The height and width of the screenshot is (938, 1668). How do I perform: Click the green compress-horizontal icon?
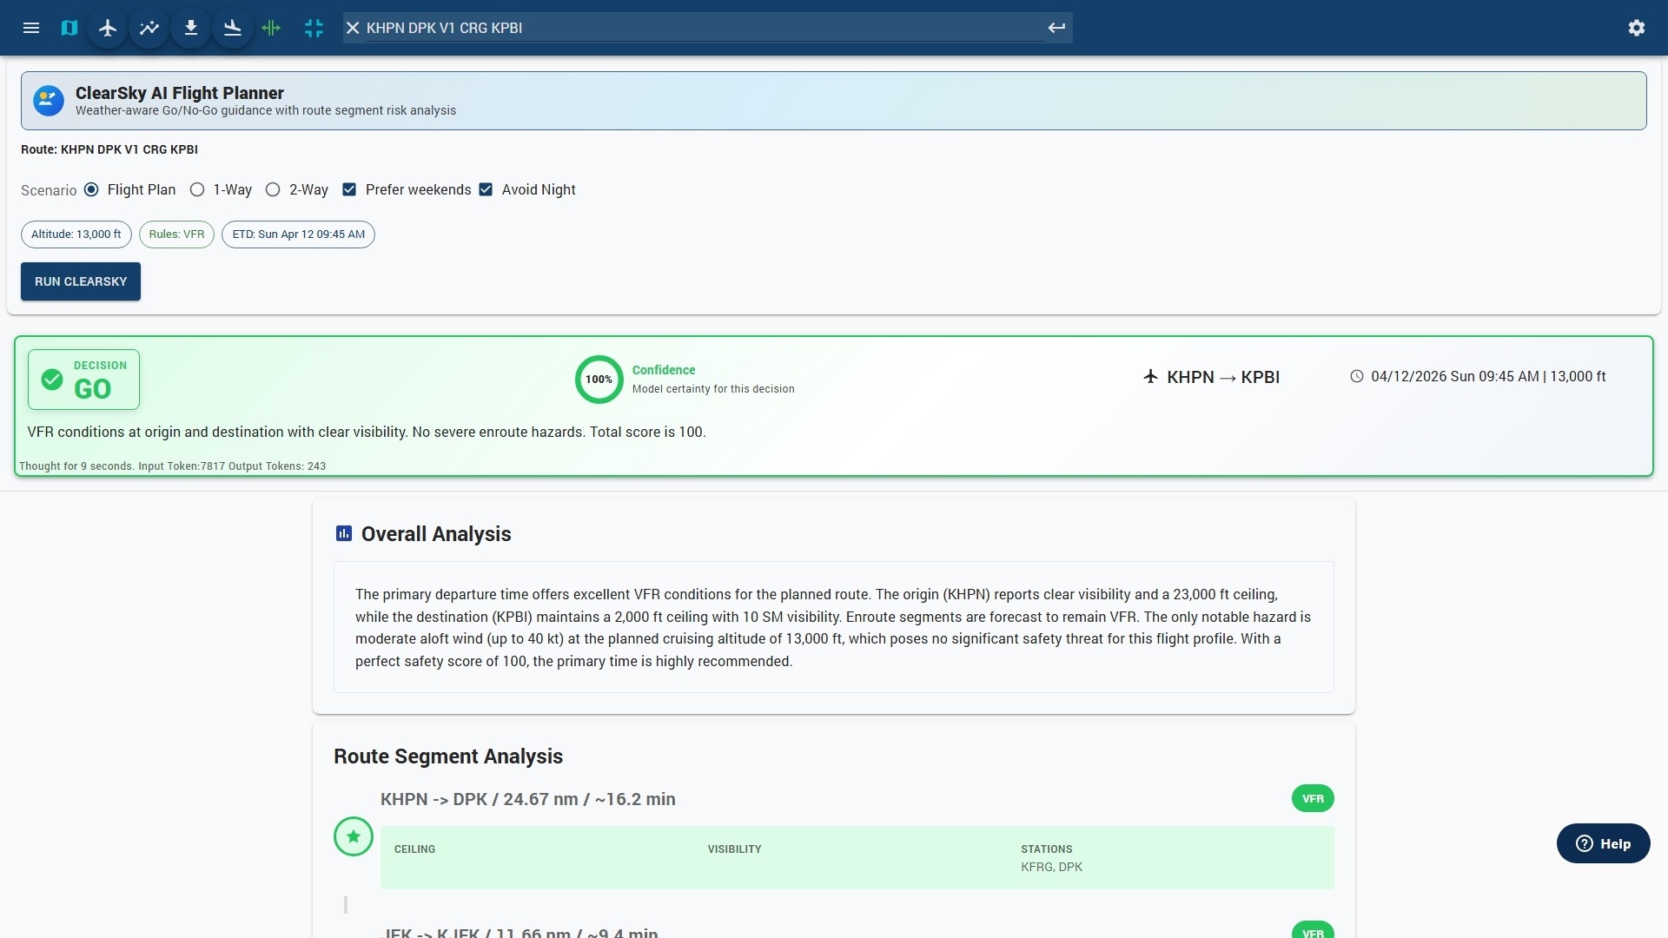point(271,28)
